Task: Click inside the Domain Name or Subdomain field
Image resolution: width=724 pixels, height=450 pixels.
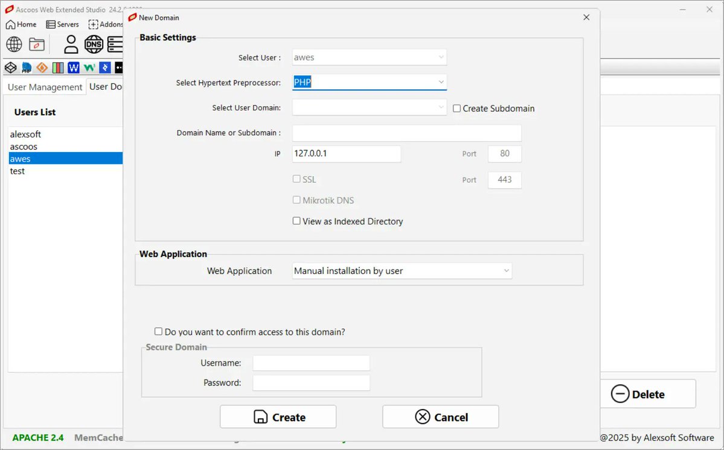Action: 406,133
